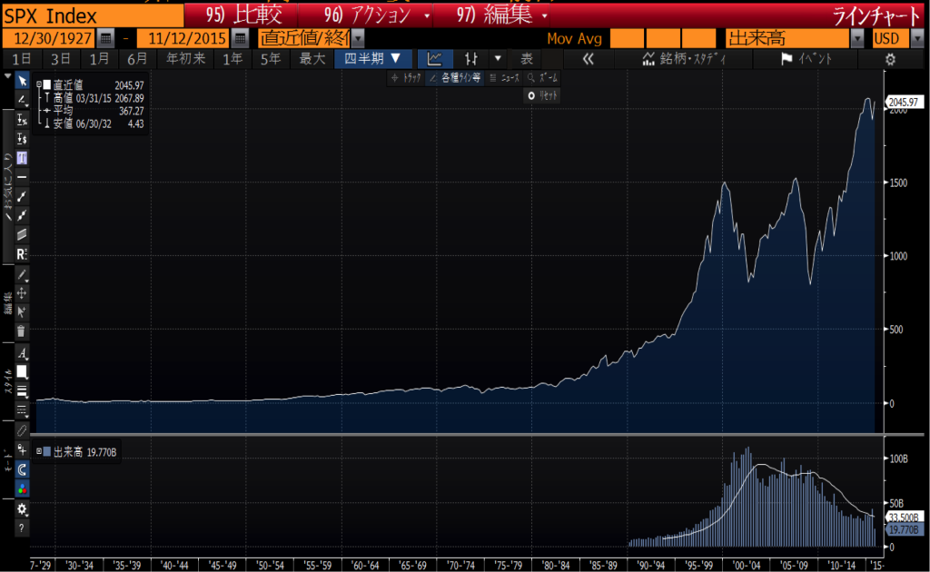Viewport: 930px width, 572px height.
Task: Toggle the ニュース overlay
Action: click(505, 78)
